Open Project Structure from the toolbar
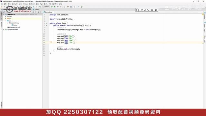The width and height of the screenshot is (206, 116). pyautogui.click(x=71, y=6)
